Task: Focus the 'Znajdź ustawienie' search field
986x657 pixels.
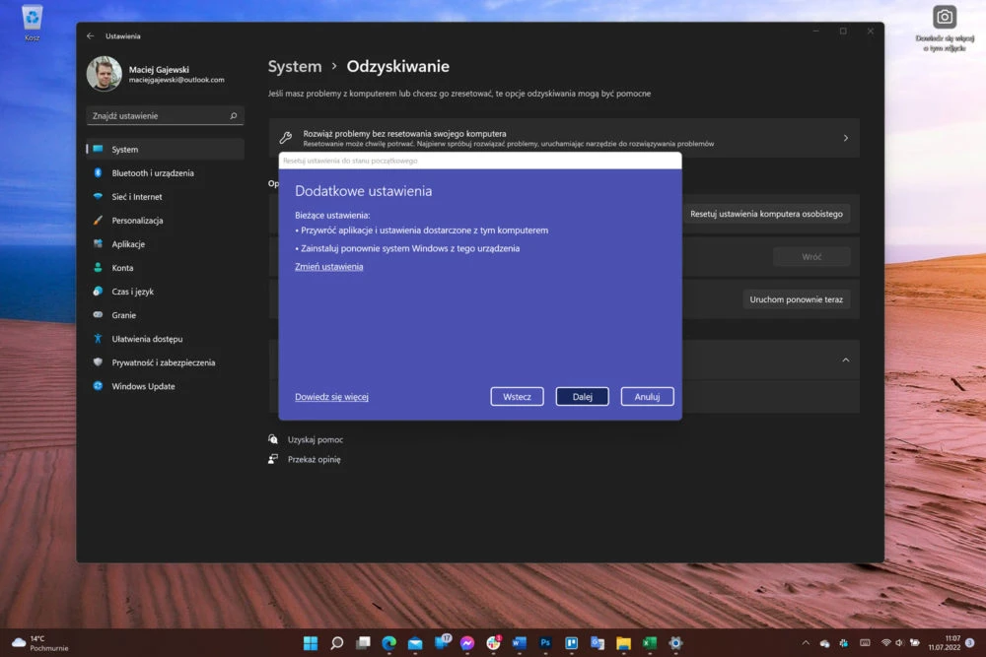Action: tap(166, 115)
